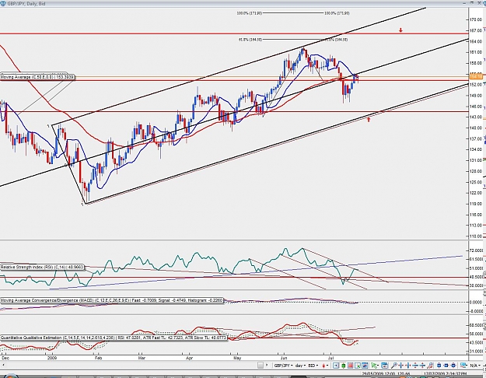Select the Quantitative Qualitative Estimation label
Screen dimensions: 486x378
[x=114, y=338]
